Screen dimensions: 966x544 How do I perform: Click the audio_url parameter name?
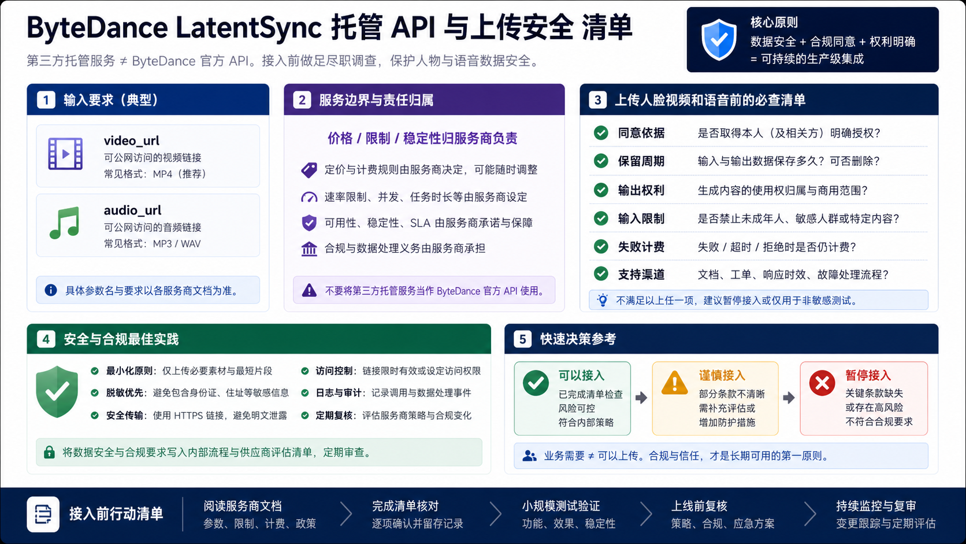133,210
